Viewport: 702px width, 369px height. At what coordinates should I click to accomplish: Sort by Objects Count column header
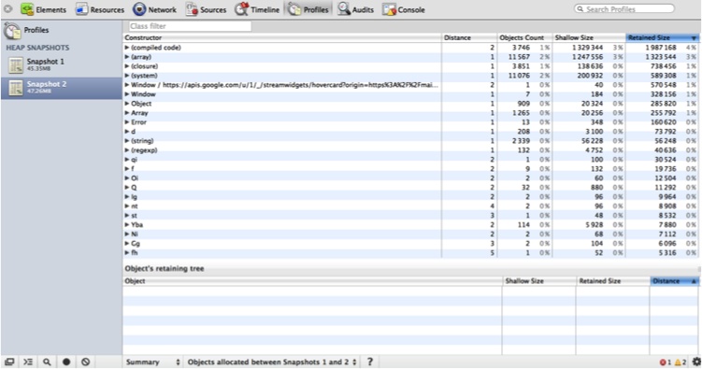point(524,37)
